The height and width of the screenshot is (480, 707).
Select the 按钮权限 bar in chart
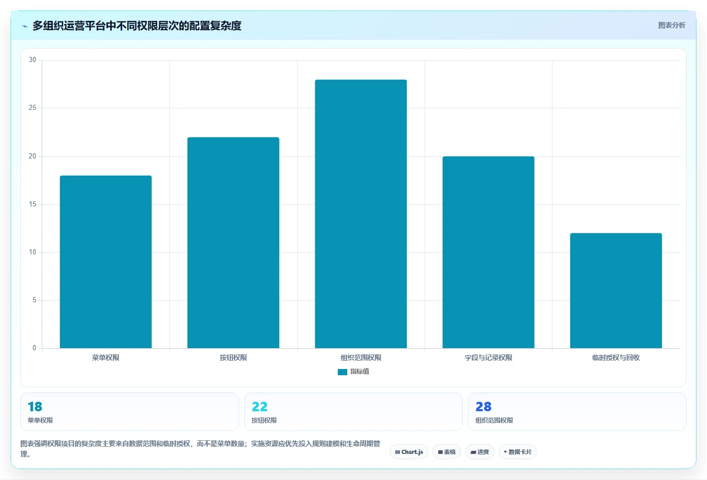(x=233, y=242)
